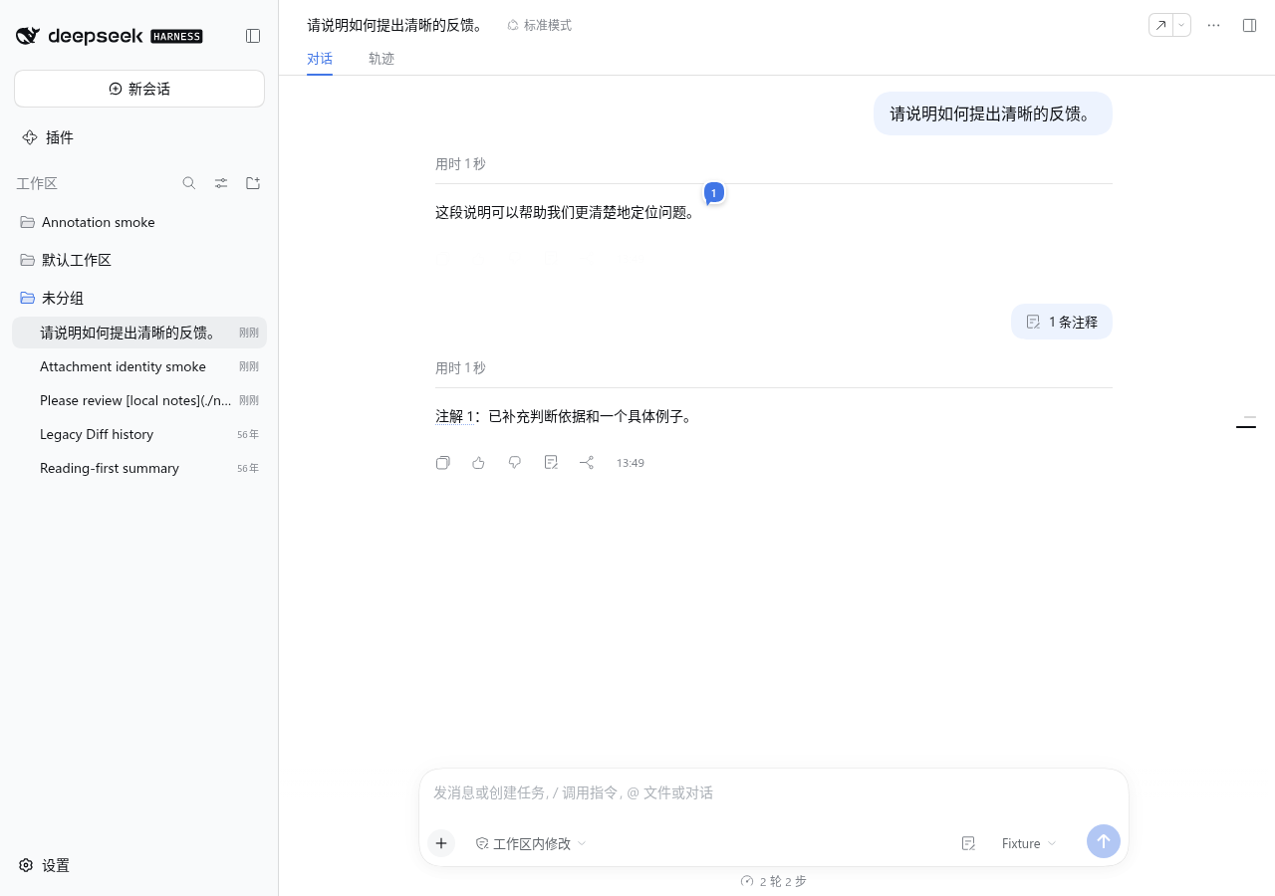Viewport: 1275px width, 896px height.
Task: Click the 13:49 timestamp
Action: (x=631, y=463)
